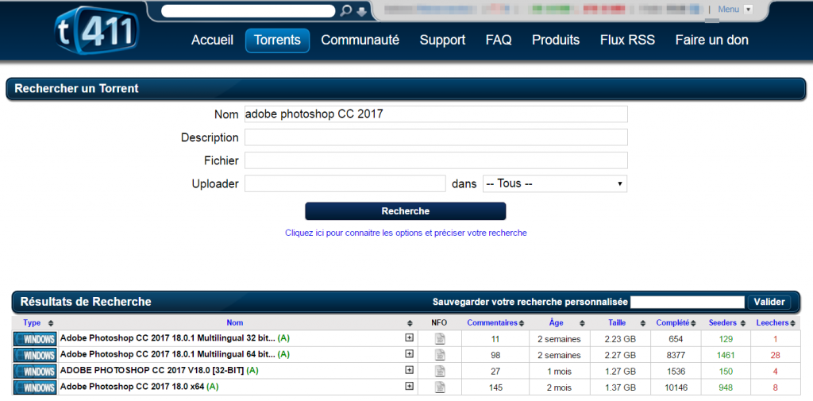Click Windows category icon for Photoshop 18.0 x64
The height and width of the screenshot is (401, 813).
pos(35,387)
